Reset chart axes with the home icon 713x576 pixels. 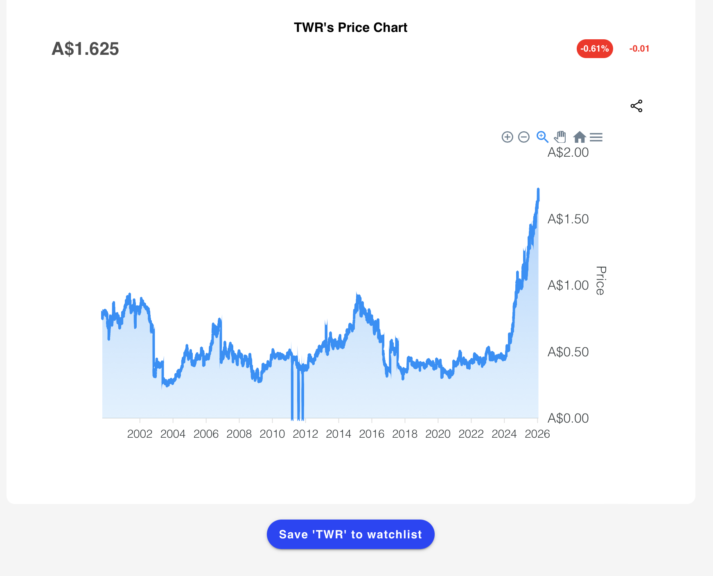tap(580, 137)
